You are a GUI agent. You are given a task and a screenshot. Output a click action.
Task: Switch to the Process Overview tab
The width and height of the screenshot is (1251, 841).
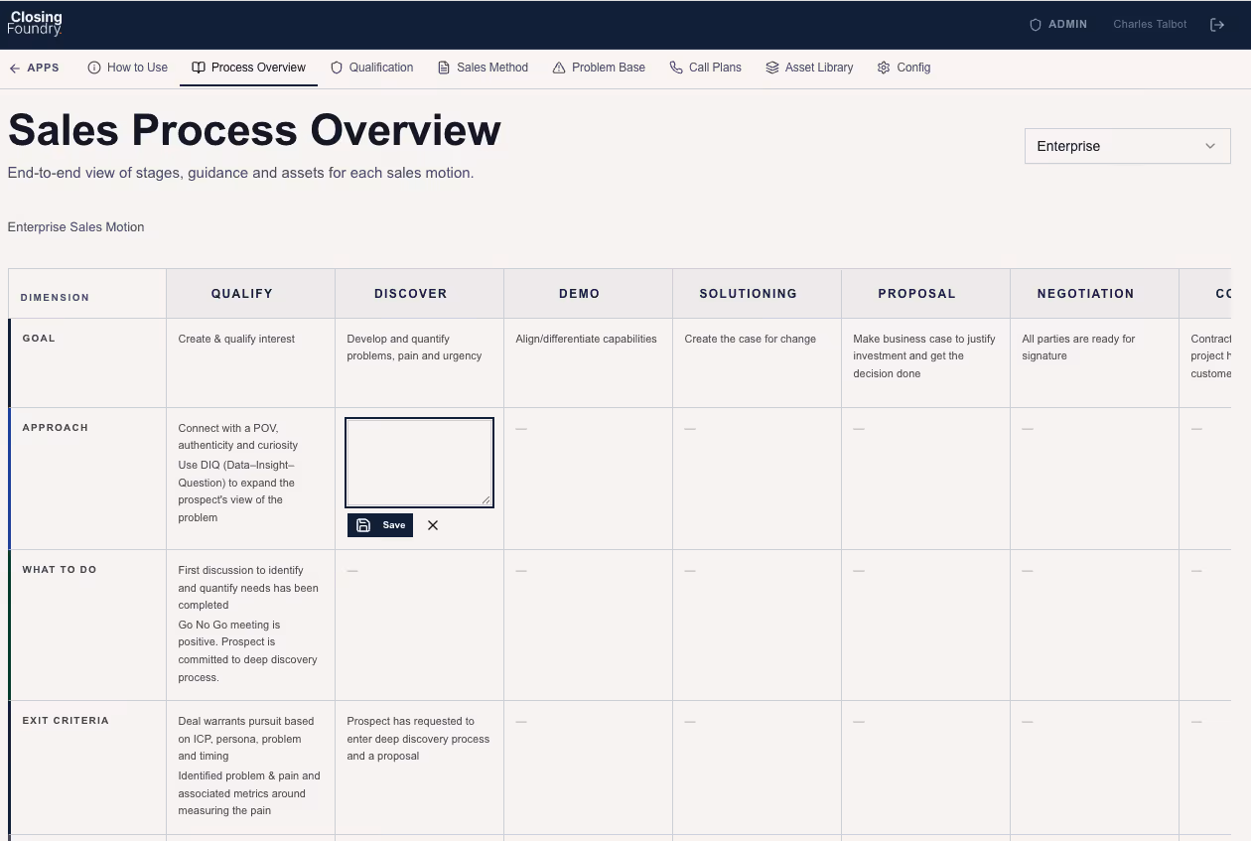click(x=248, y=68)
